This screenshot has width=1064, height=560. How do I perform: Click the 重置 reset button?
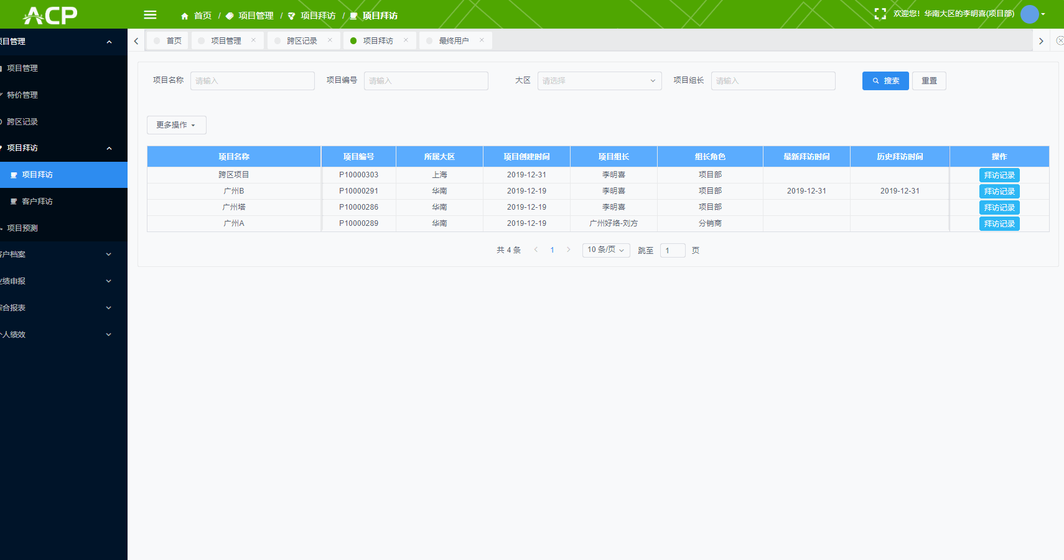929,81
